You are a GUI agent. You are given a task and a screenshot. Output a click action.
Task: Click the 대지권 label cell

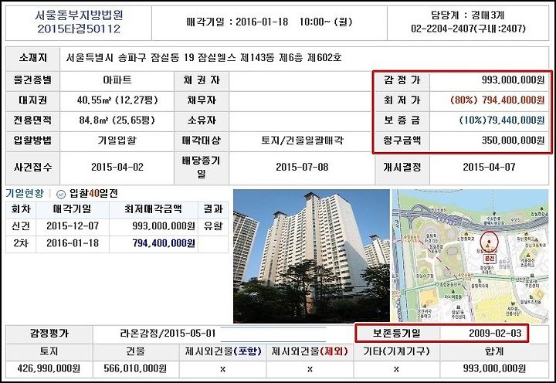point(32,100)
